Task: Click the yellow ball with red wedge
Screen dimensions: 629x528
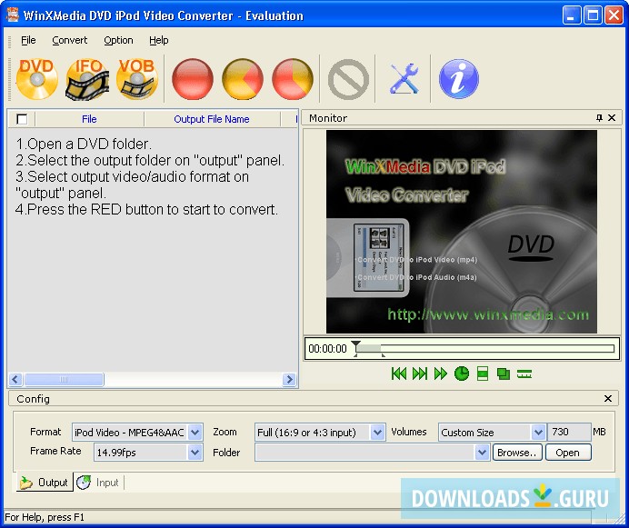Action: [x=243, y=79]
